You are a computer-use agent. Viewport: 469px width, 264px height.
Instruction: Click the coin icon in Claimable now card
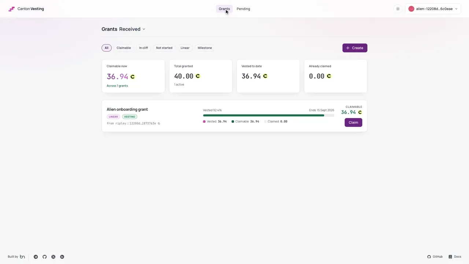click(133, 77)
